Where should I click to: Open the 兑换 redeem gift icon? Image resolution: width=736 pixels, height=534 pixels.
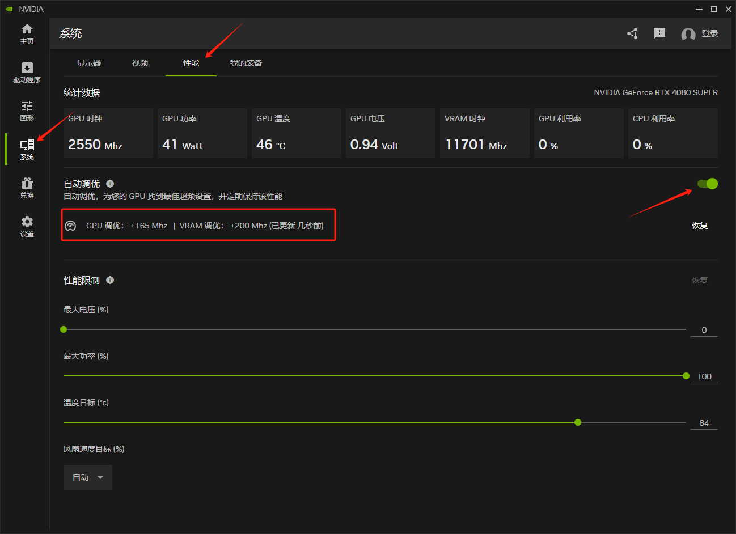pos(27,188)
